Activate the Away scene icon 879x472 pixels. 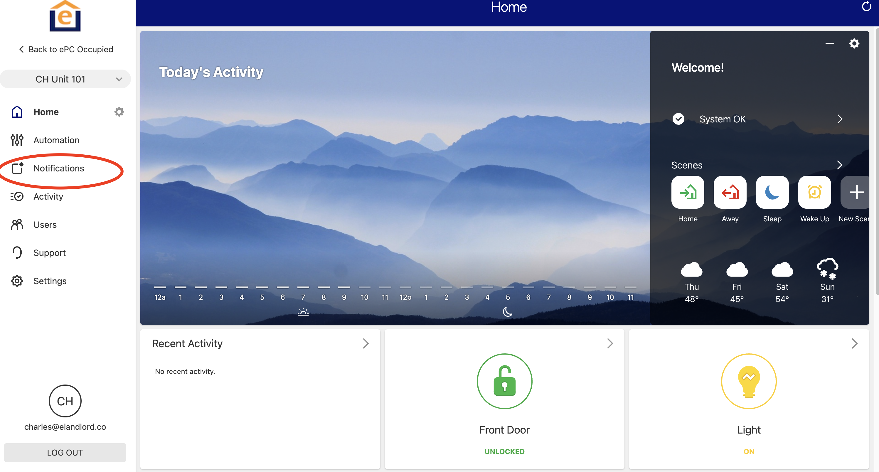point(730,192)
